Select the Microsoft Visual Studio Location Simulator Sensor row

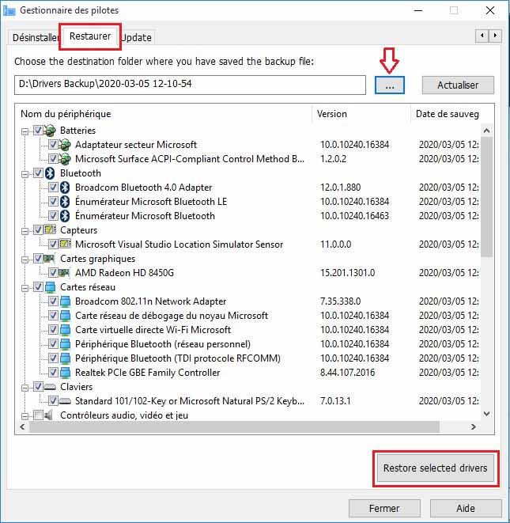[x=179, y=244]
